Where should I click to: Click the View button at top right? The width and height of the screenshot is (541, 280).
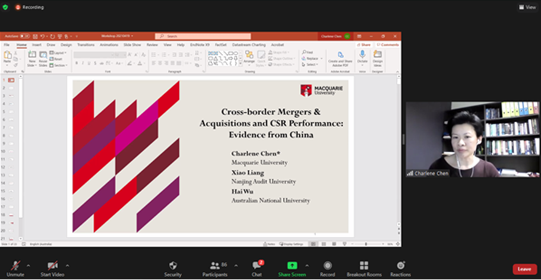pos(527,7)
